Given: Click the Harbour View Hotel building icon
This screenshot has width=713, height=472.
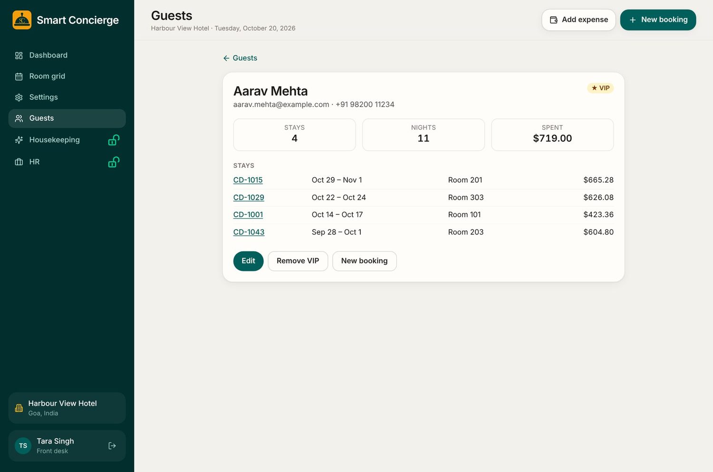Looking at the screenshot, I should (x=19, y=408).
